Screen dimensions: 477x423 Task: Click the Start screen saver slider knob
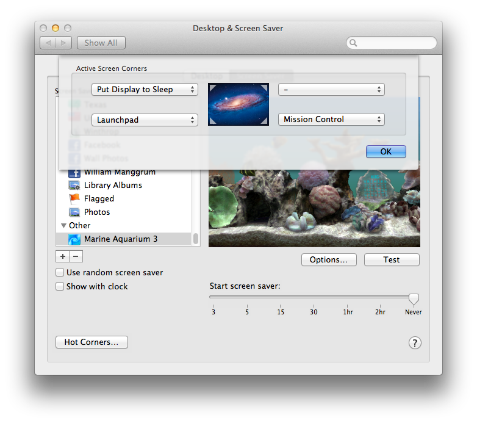414,299
